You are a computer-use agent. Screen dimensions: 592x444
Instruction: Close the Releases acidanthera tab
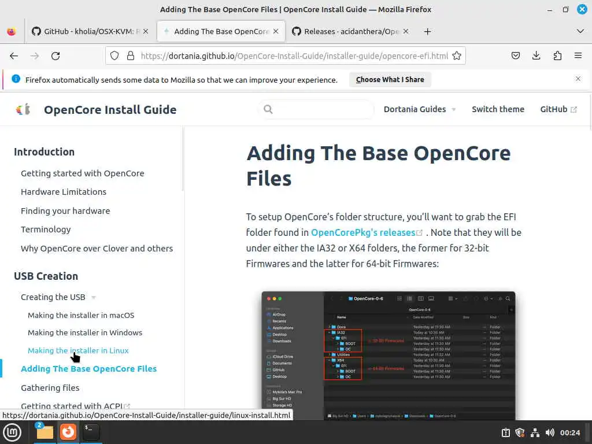point(406,31)
